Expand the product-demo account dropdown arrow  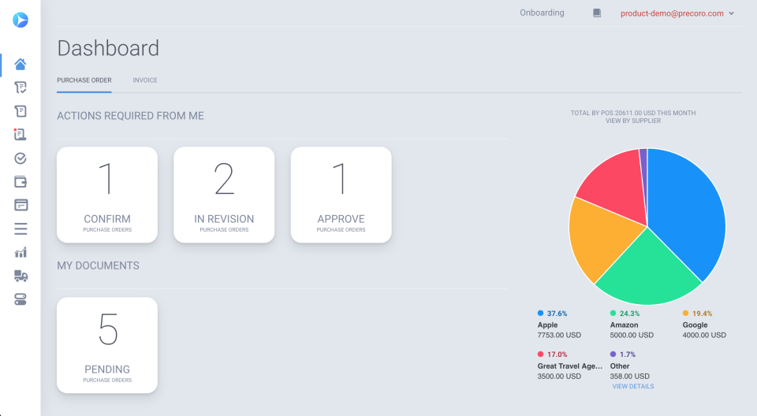tap(732, 13)
